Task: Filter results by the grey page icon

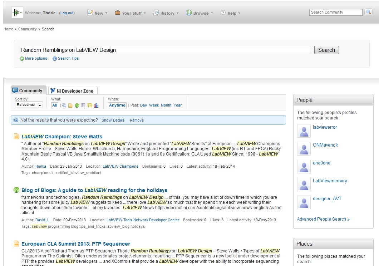Action: tap(83, 105)
